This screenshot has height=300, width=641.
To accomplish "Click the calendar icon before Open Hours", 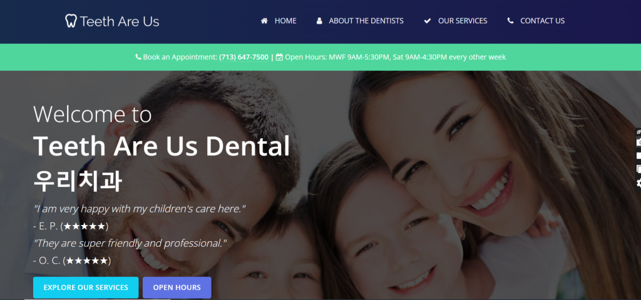I will pos(279,57).
